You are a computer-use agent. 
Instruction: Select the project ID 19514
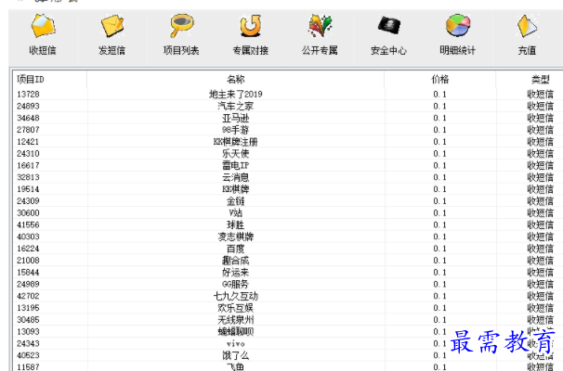28,189
